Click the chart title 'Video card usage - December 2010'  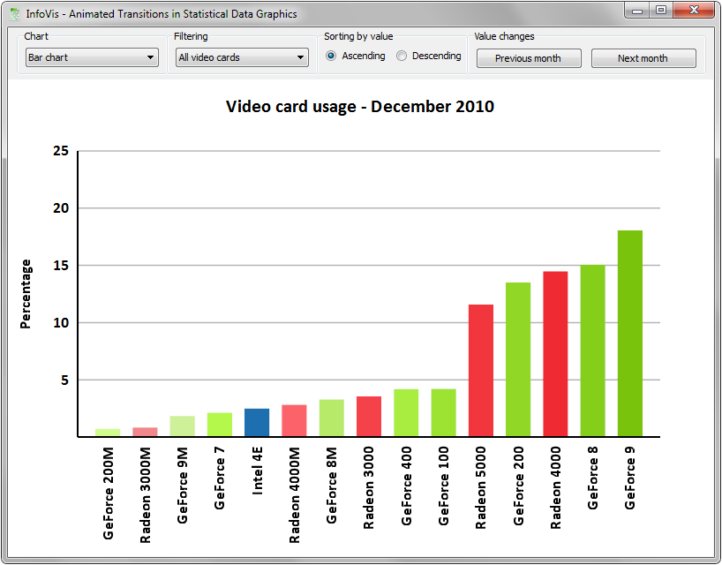click(359, 106)
